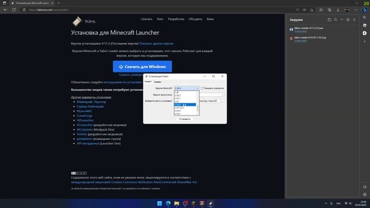Open file link under fabric-loader zip download
370x208 pixels.
click(301, 40)
